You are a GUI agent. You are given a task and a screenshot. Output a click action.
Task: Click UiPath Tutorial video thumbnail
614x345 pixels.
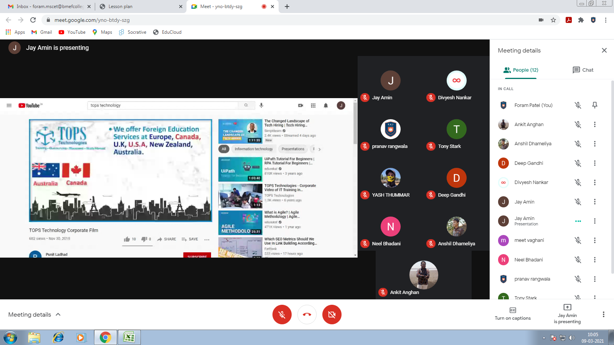tap(240, 169)
